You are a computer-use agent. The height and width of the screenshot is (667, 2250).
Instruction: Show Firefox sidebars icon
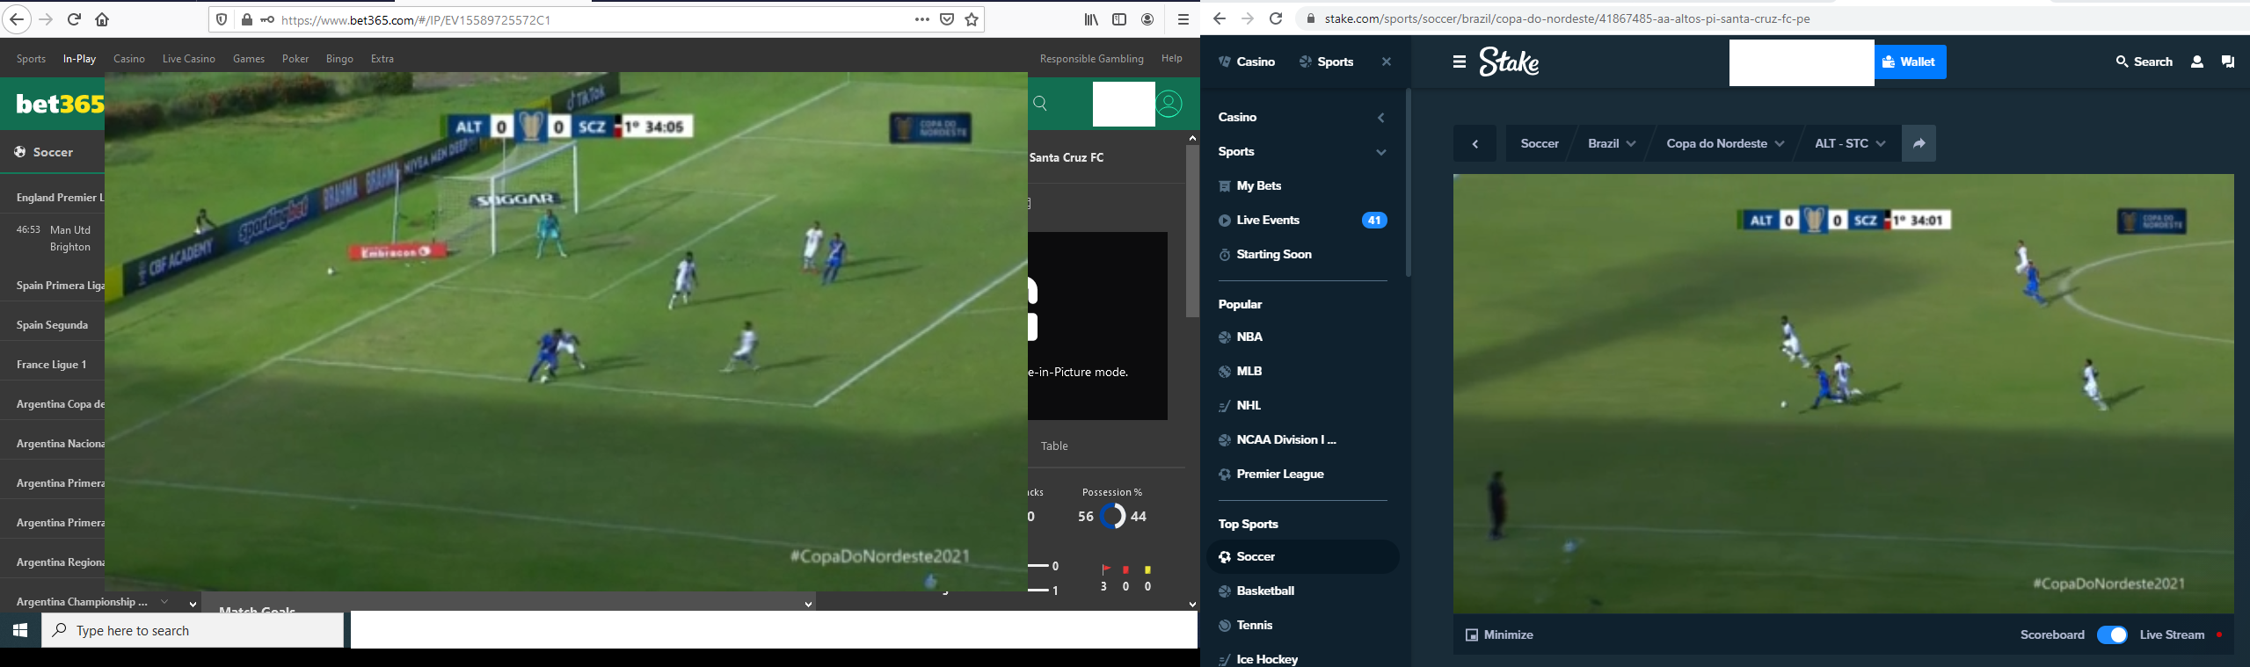1119,19
